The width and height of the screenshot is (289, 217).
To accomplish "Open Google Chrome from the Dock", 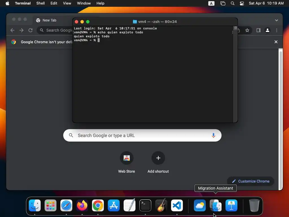I will (98, 205).
